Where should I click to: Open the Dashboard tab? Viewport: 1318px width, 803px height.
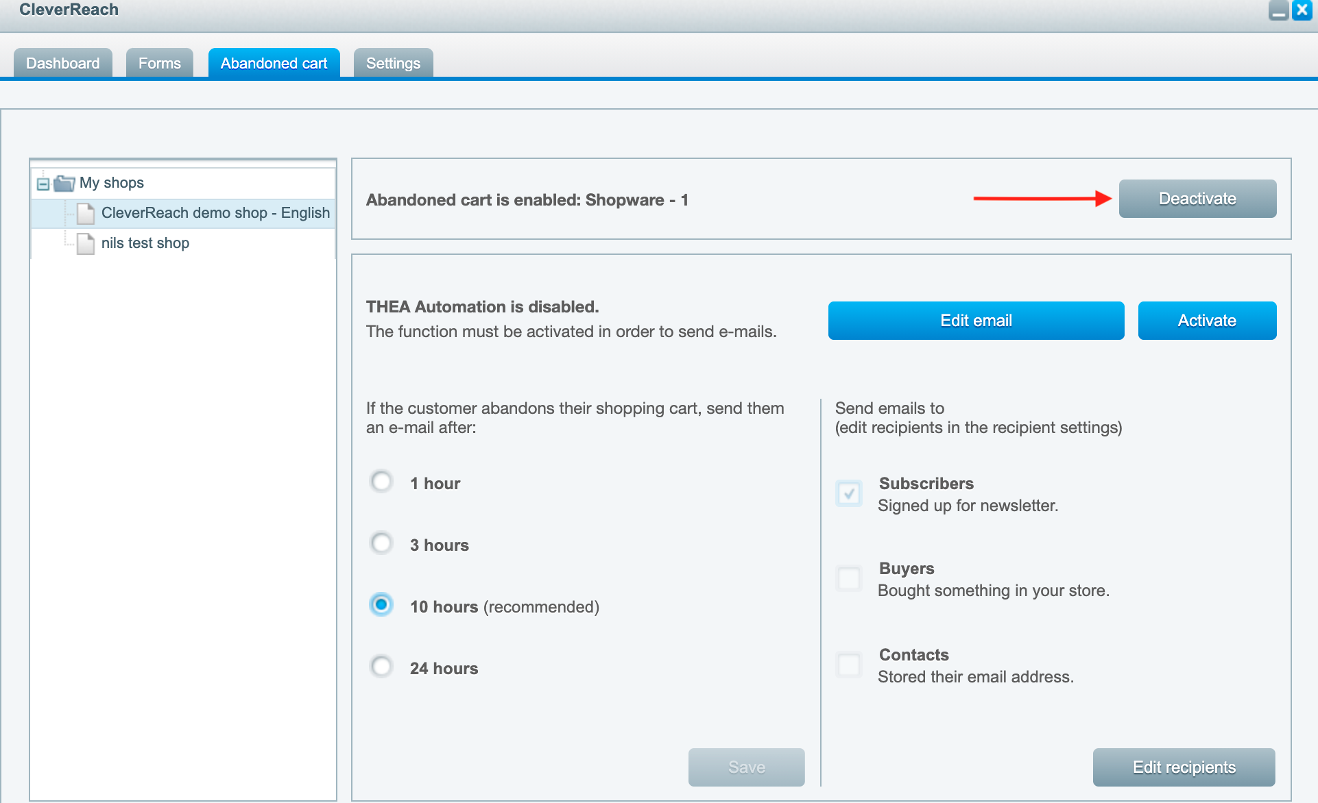(62, 63)
